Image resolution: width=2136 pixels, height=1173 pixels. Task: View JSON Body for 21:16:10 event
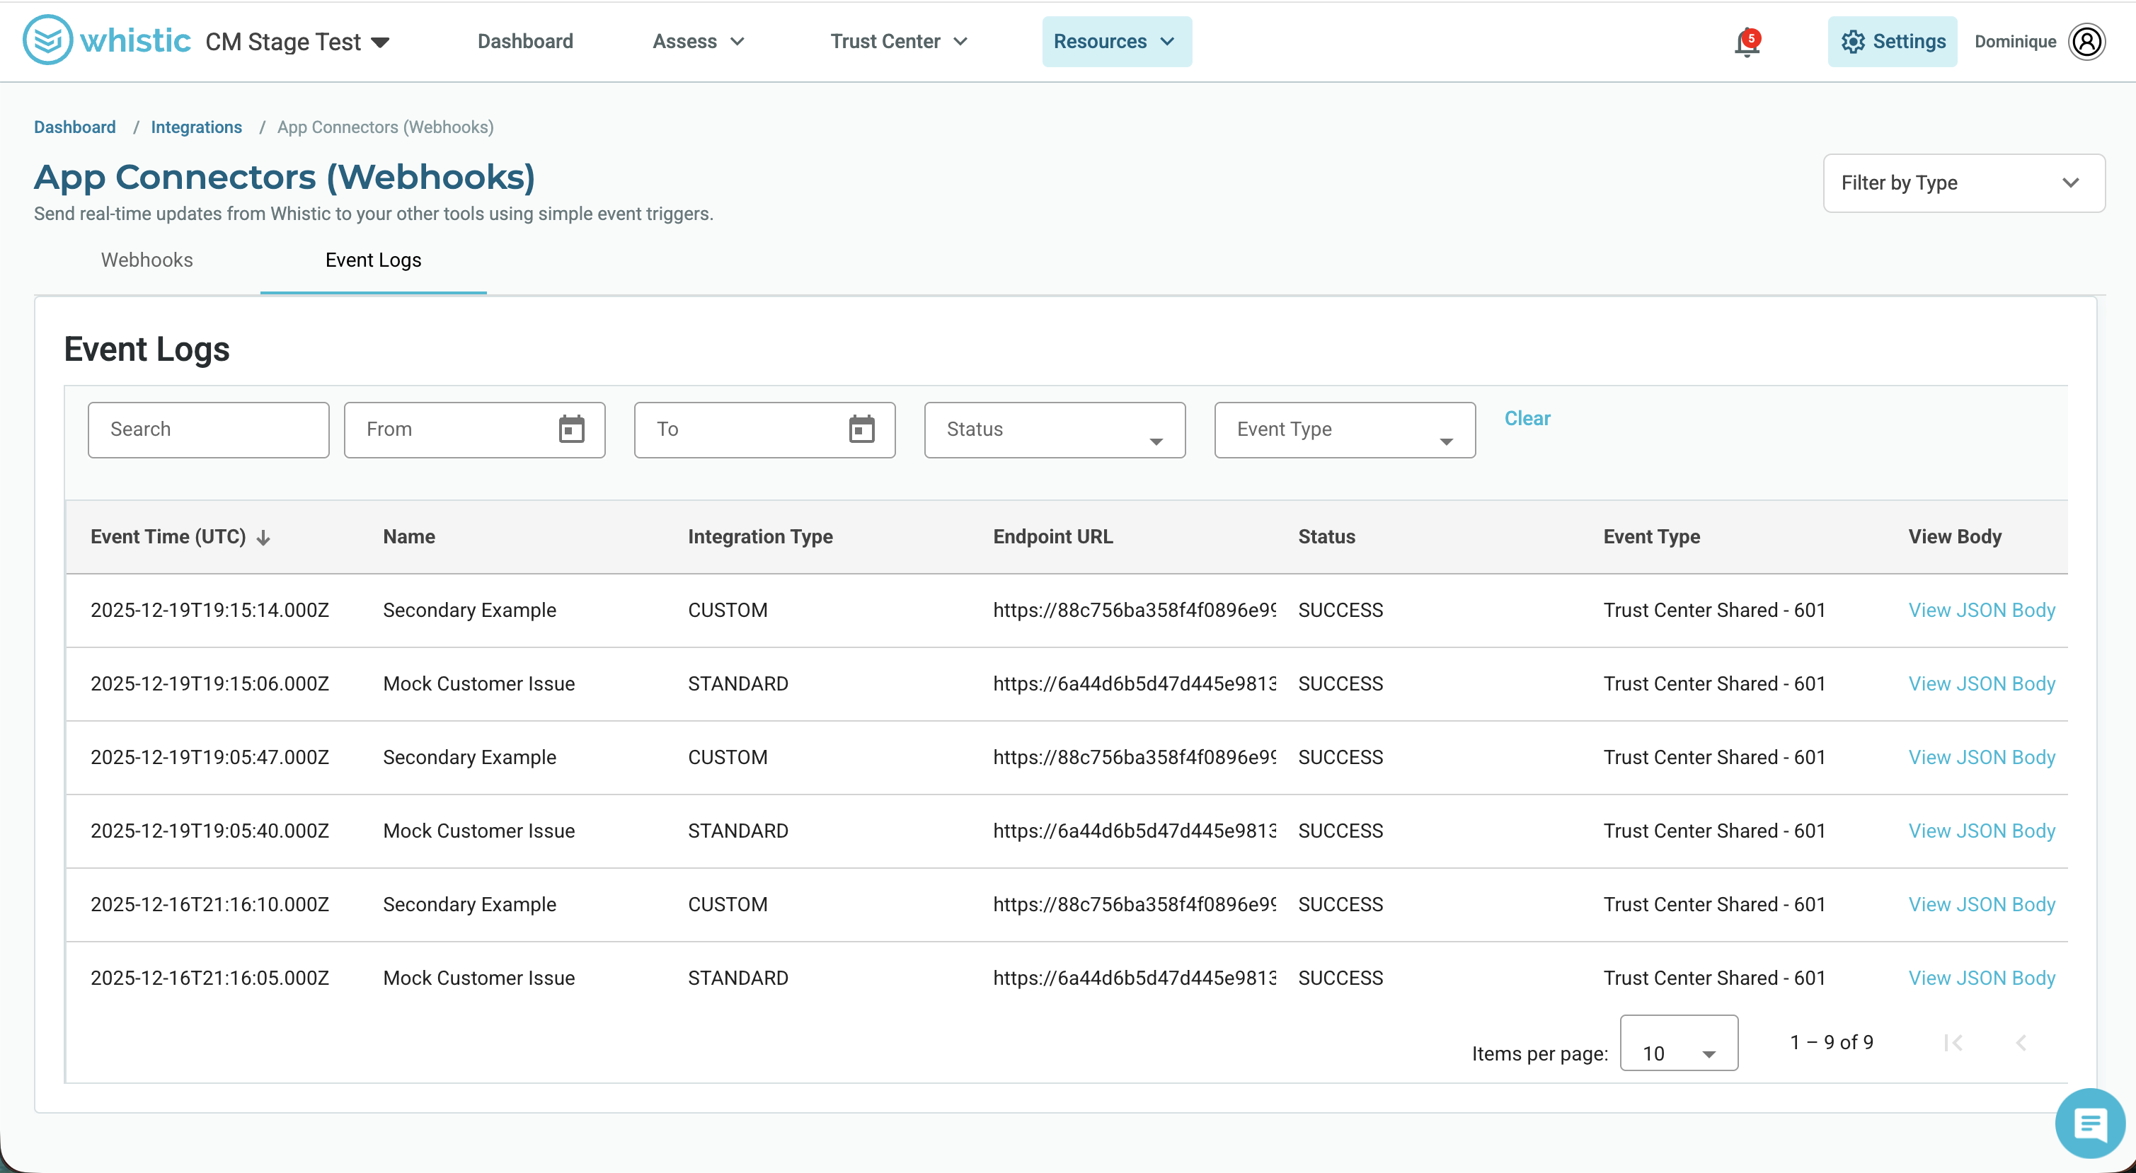coord(1982,904)
